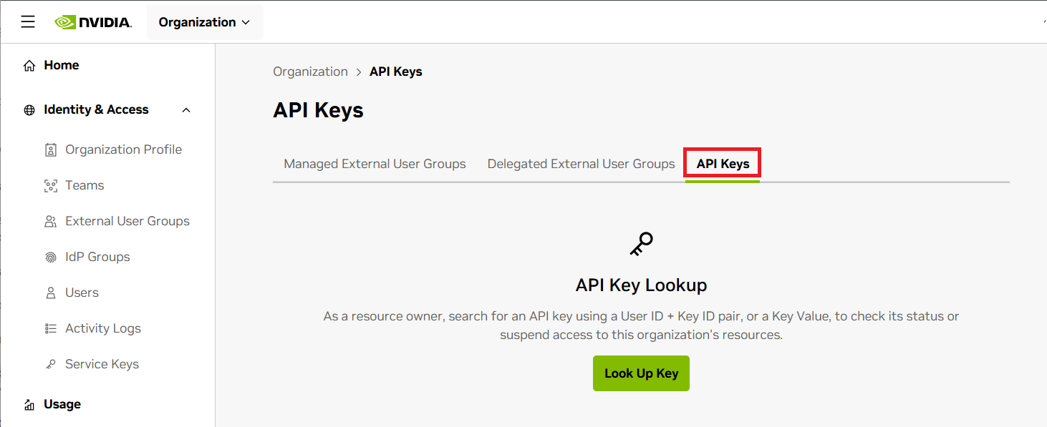Screen dimensions: 1047x427
Task: Click API Keys breadcrumb text
Action: tap(396, 72)
